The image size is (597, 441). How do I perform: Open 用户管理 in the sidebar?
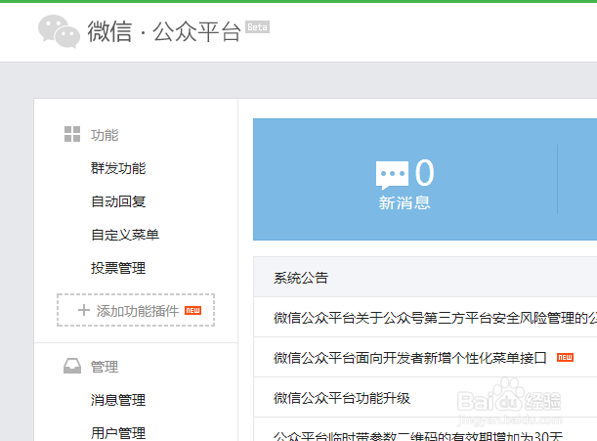coord(118,433)
